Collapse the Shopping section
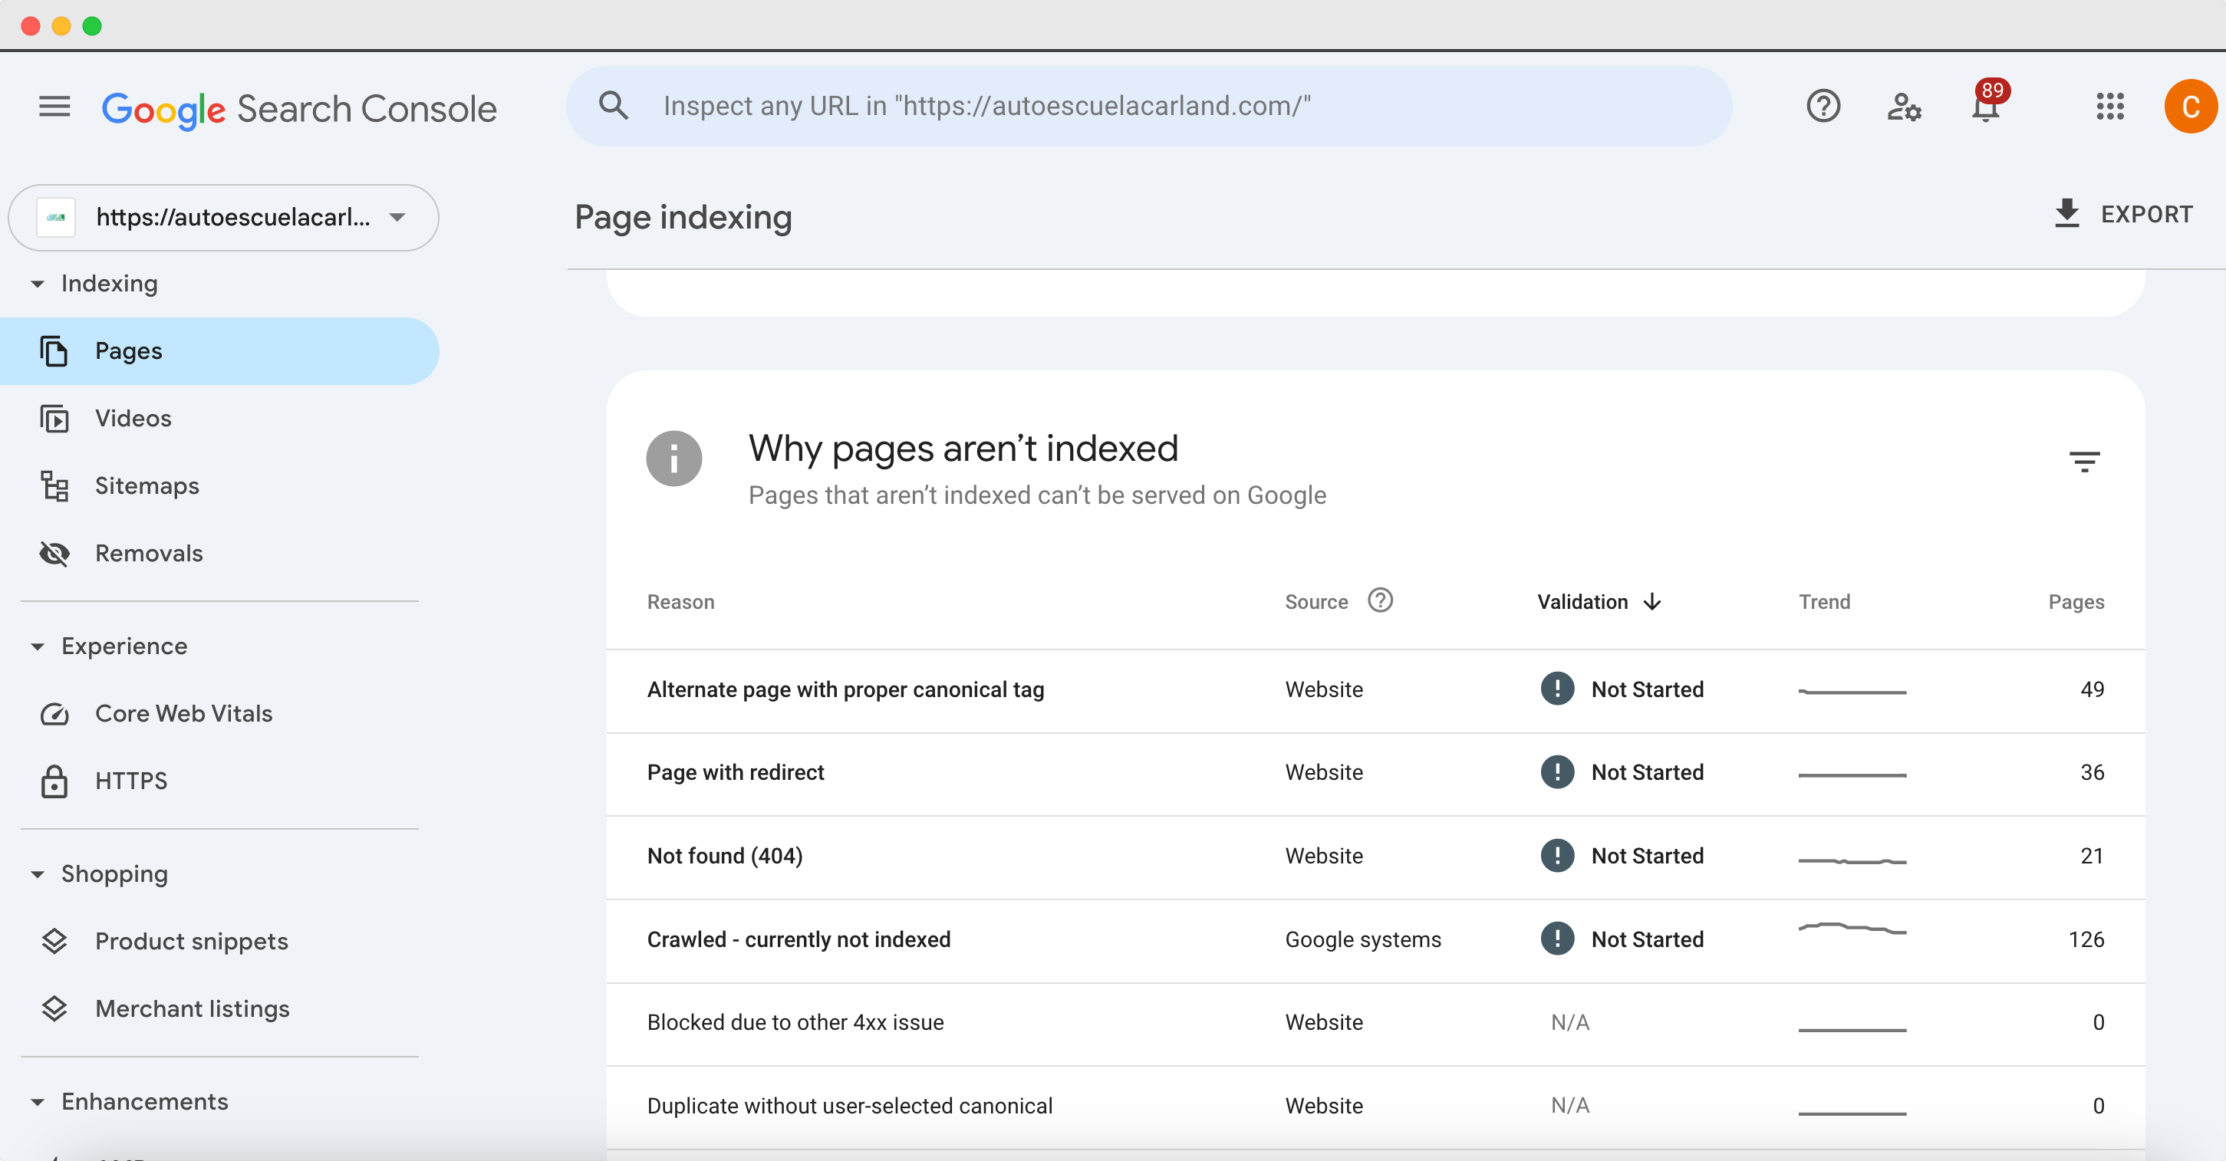The width and height of the screenshot is (2226, 1161). pyautogui.click(x=37, y=874)
